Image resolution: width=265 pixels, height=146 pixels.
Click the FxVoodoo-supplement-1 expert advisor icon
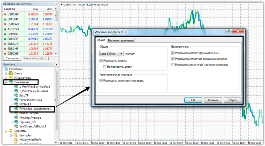point(16,108)
